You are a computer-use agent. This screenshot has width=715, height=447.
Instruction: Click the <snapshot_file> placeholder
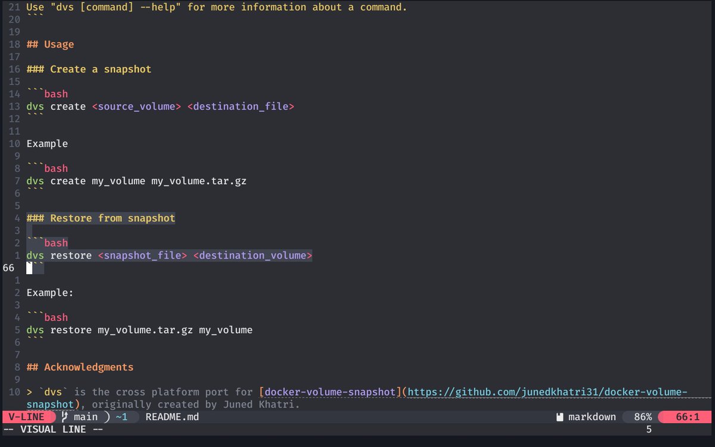pyautogui.click(x=142, y=255)
